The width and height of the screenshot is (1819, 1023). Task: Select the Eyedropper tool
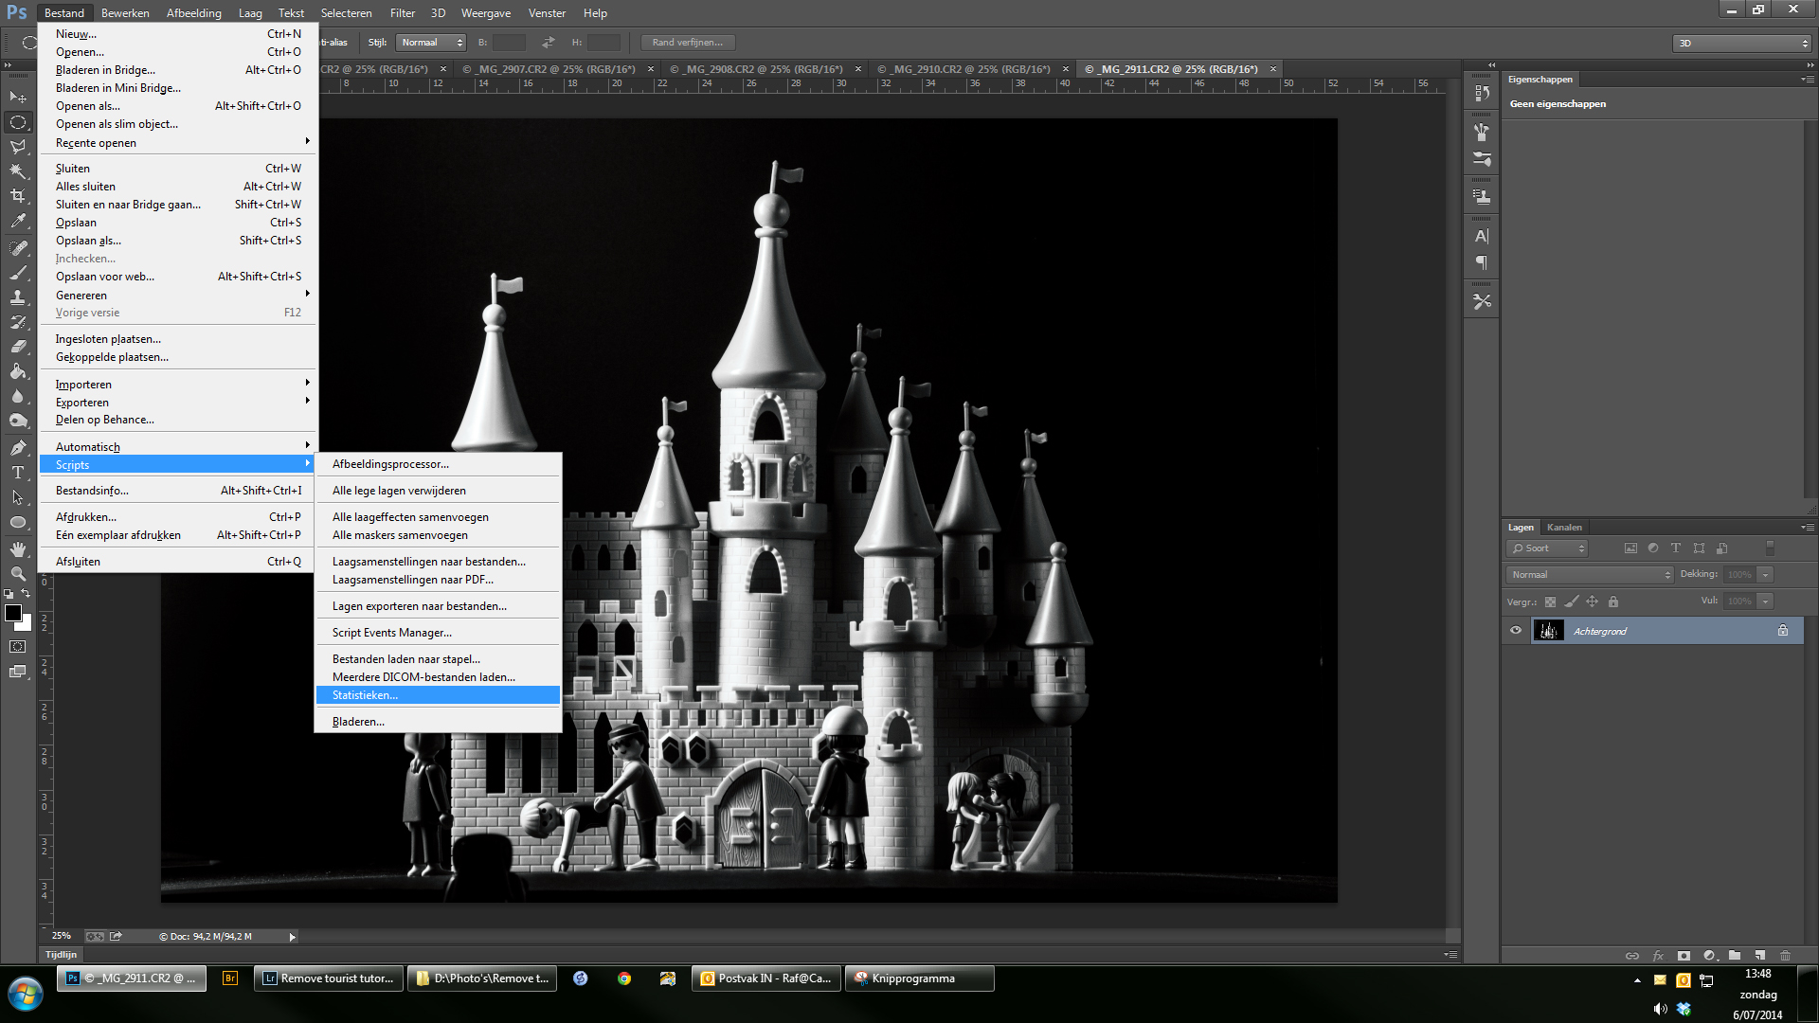[x=18, y=222]
